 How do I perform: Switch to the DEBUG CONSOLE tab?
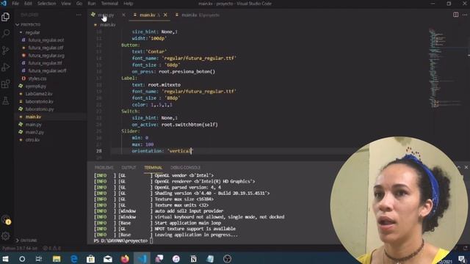185,168
